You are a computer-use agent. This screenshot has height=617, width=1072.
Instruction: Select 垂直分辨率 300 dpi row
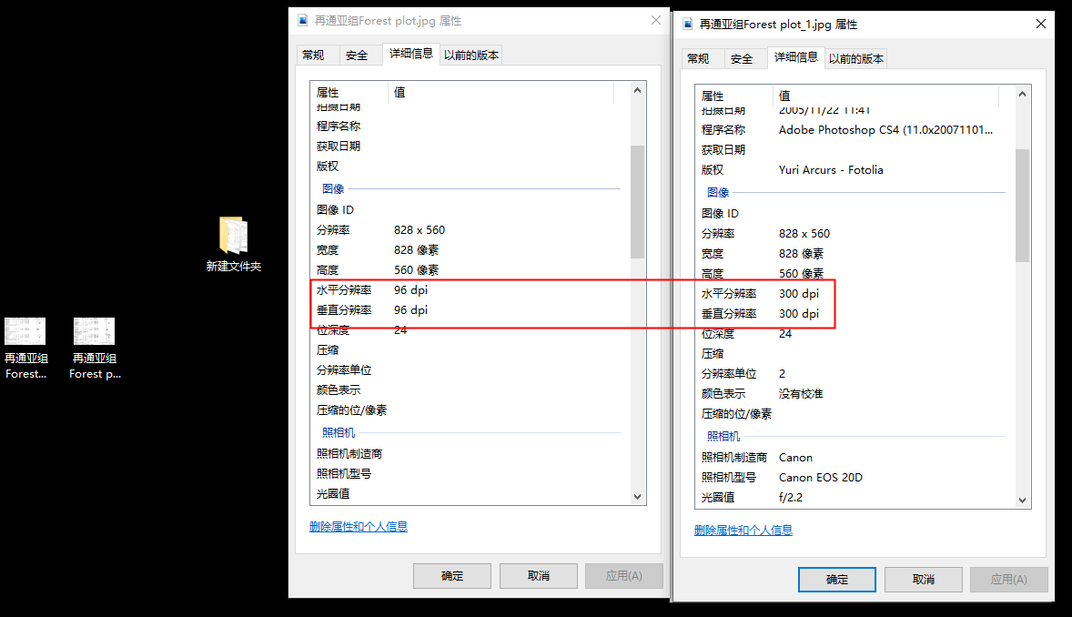(855, 313)
